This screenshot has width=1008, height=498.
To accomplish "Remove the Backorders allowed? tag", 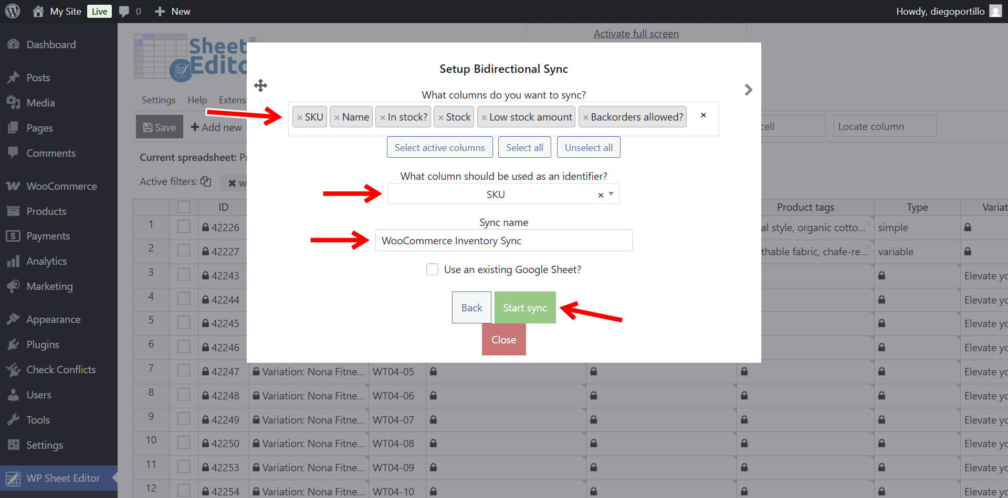I will (585, 117).
